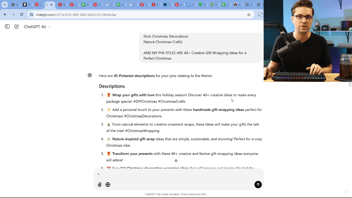Start a new chat with the compose icon

tap(17, 26)
